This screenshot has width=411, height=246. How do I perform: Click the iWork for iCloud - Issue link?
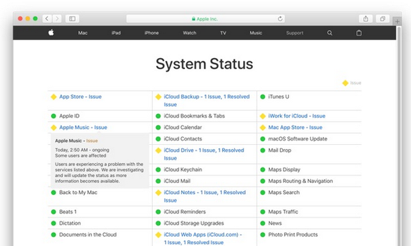coord(297,116)
